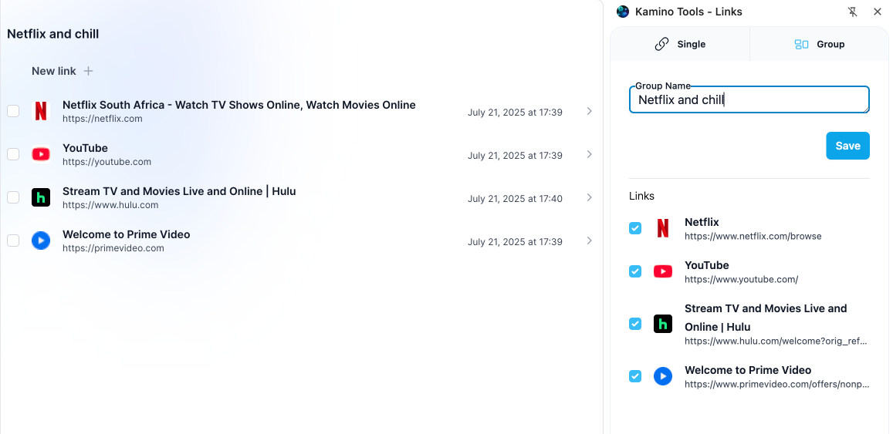The image size is (893, 434).
Task: Select the Netflix South Africa row checkbox
Action: click(x=13, y=111)
